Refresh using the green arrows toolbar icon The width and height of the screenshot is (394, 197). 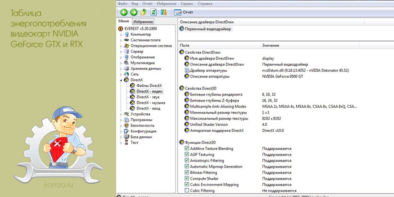pos(153,12)
